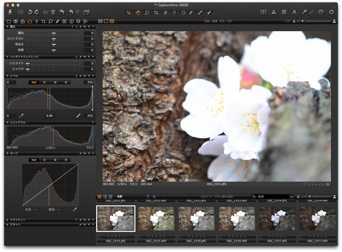This screenshot has height=252, width=342.
Task: Select the Pan hand cursor tool
Action: [138, 12]
